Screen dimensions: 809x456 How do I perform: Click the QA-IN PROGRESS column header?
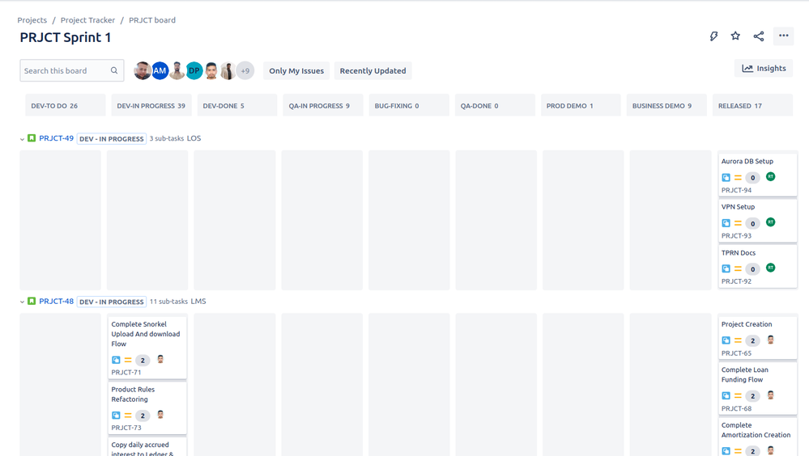(x=323, y=105)
